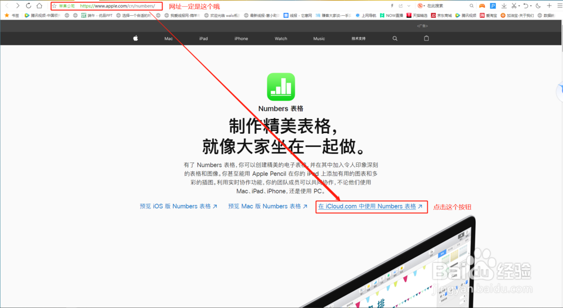
Task: Follow 在 iCloud.com 中使用 Numbers 表格 link
Action: (x=370, y=206)
